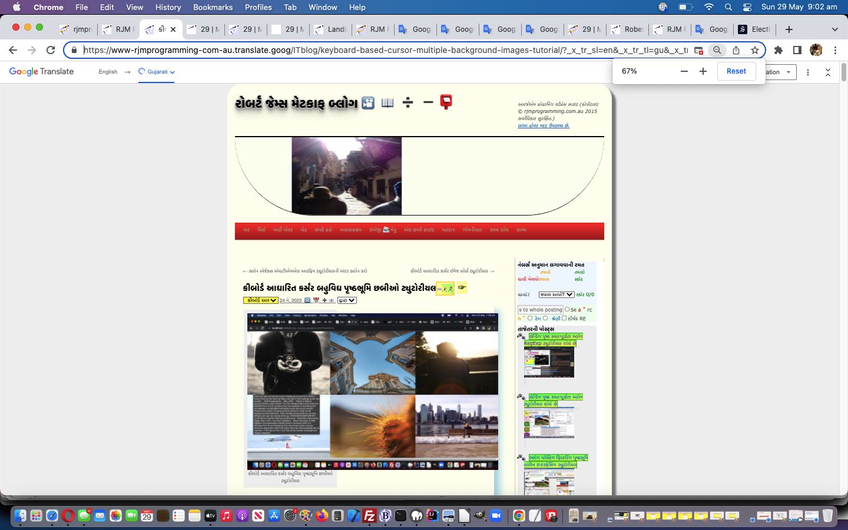Bookmark this page with the star icon
Image resolution: width=848 pixels, height=530 pixels.
754,50
